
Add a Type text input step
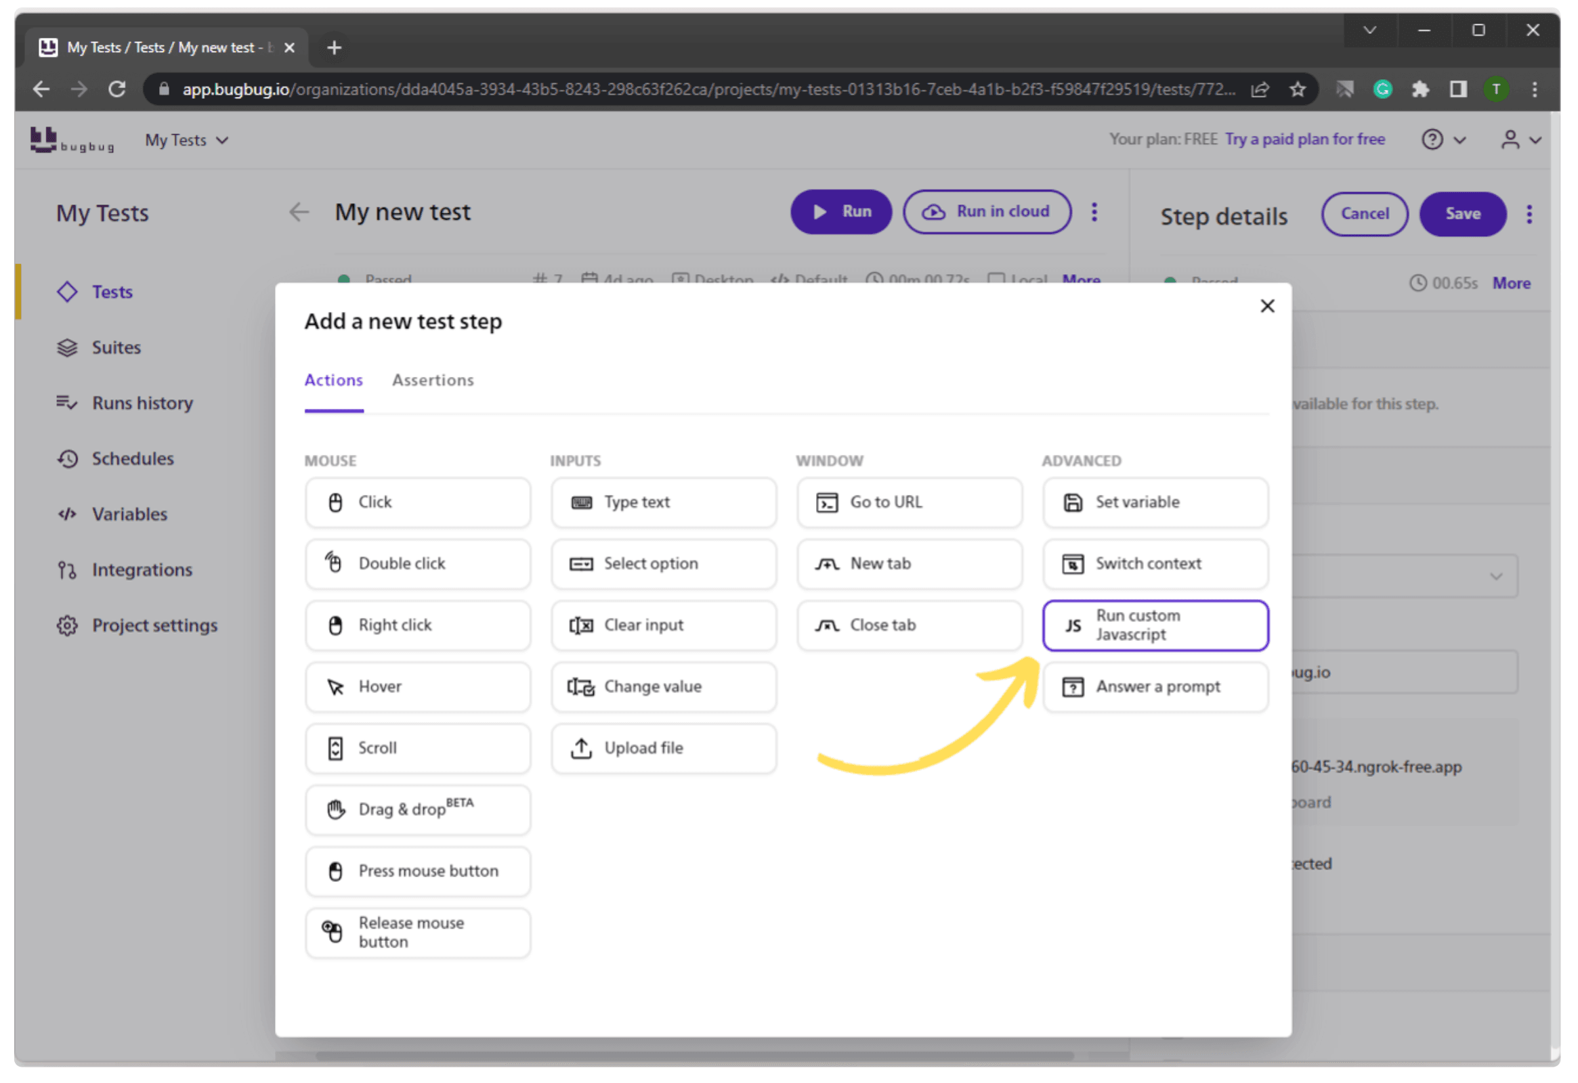664,503
